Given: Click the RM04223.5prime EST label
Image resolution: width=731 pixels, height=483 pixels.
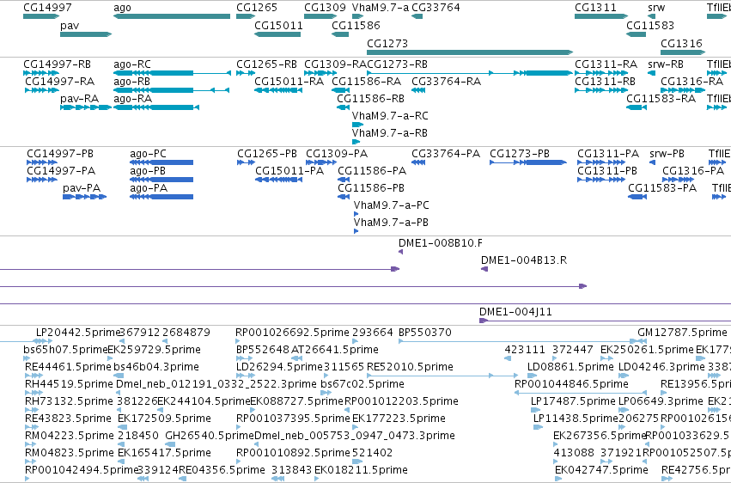Looking at the screenshot, I should click(x=69, y=436).
